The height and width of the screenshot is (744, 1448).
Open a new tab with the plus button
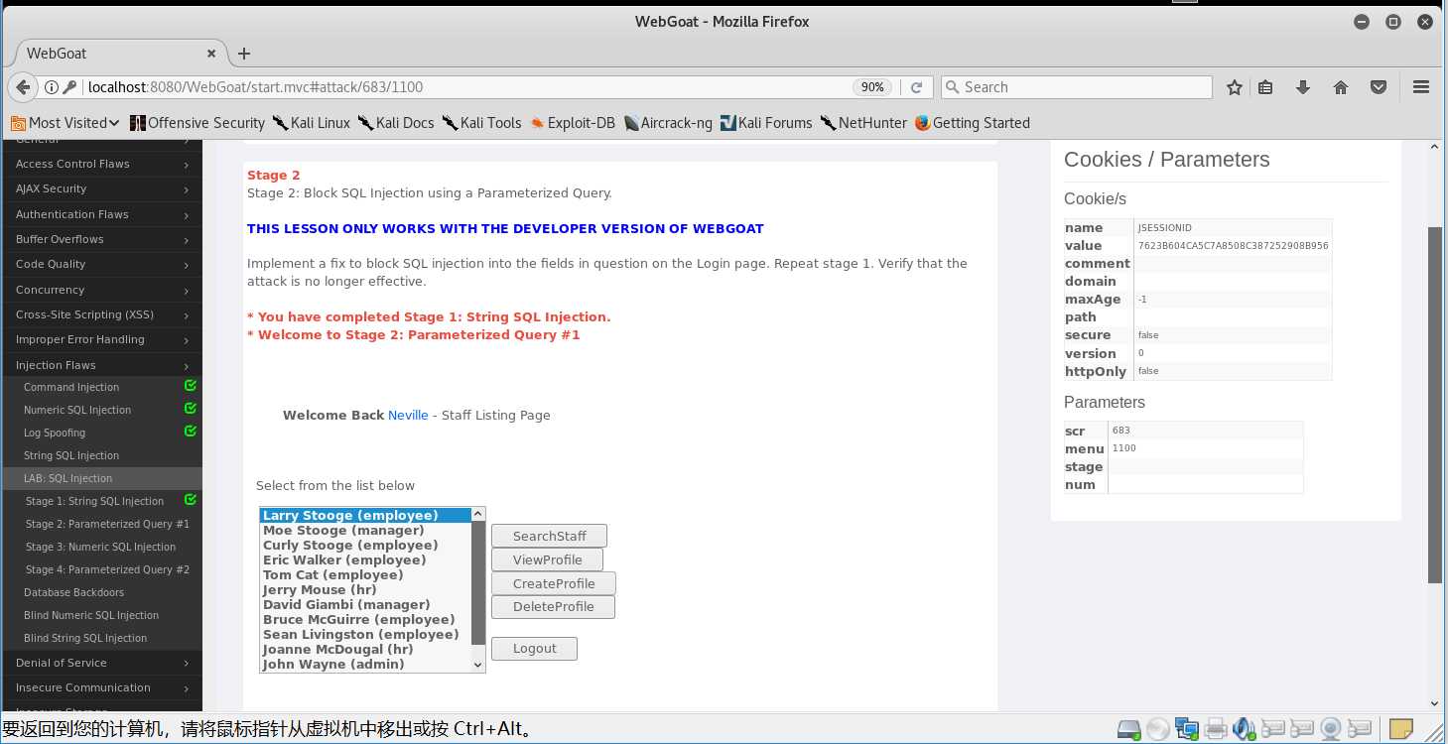click(x=244, y=54)
